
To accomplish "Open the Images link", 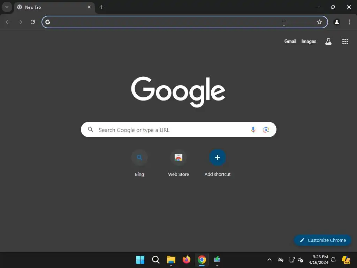I will [x=309, y=41].
